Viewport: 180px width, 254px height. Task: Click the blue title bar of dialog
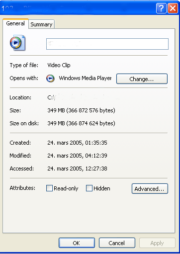tap(78, 8)
